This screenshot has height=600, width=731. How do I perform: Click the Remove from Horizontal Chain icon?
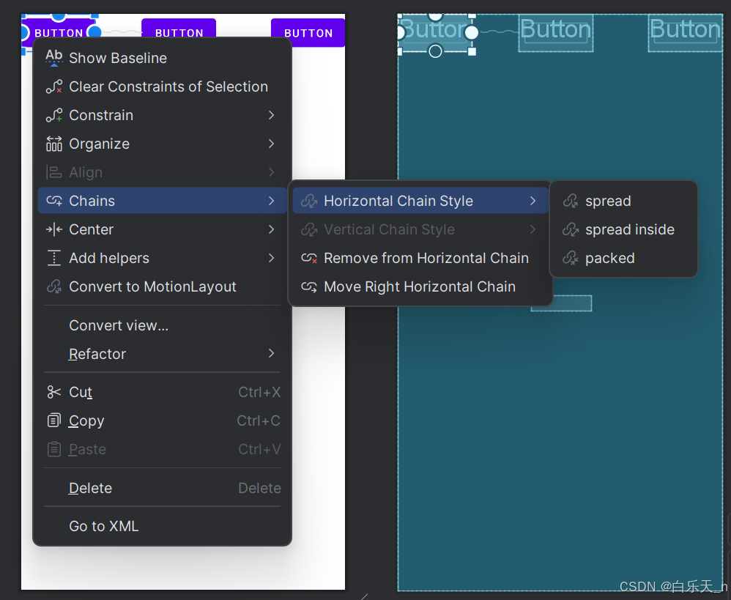click(x=309, y=258)
